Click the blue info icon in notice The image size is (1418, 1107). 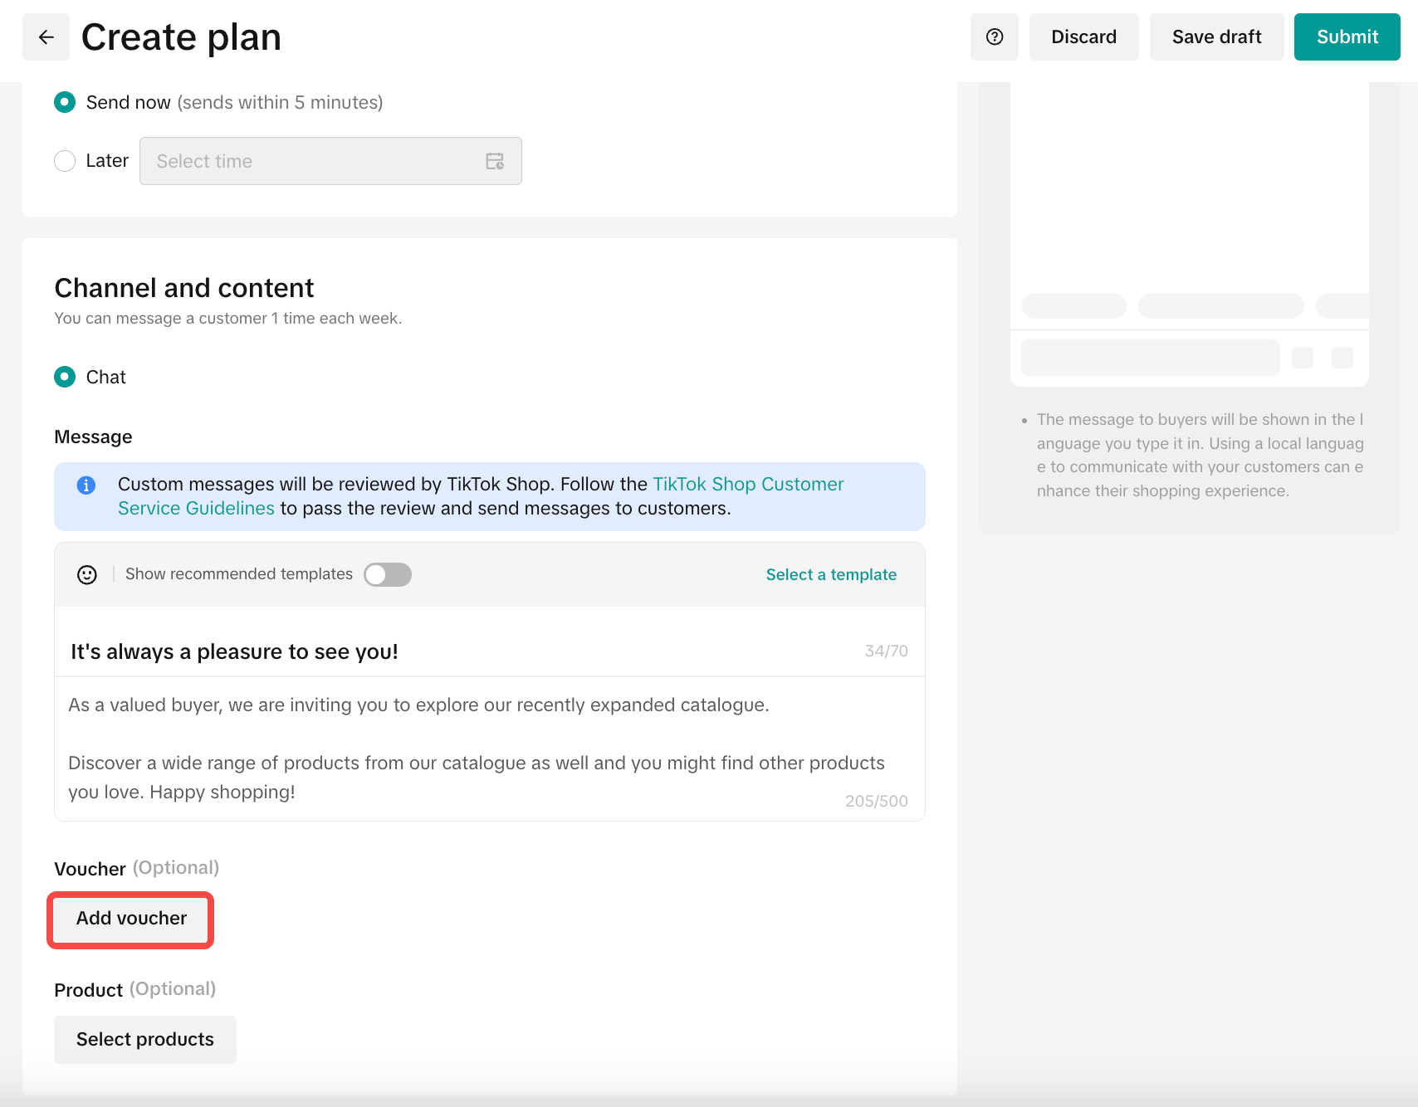click(86, 485)
